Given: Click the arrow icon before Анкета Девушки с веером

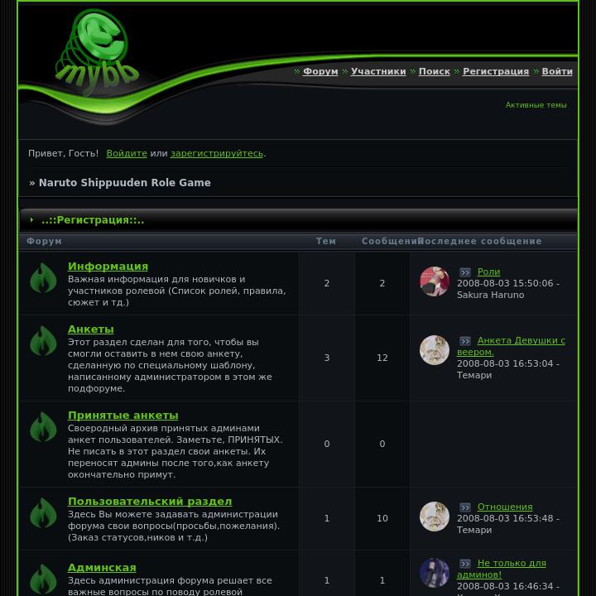Looking at the screenshot, I should coord(465,340).
